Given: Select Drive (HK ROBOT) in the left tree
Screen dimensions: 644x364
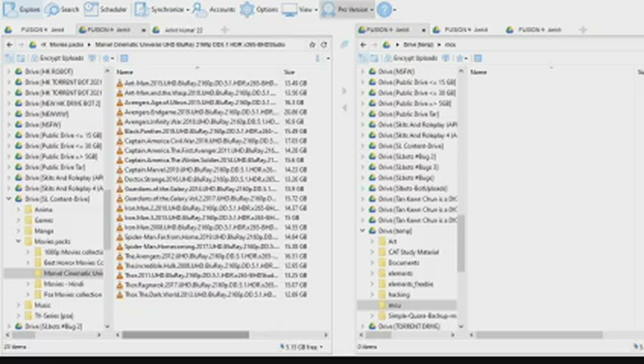Looking at the screenshot, I should [49, 71].
